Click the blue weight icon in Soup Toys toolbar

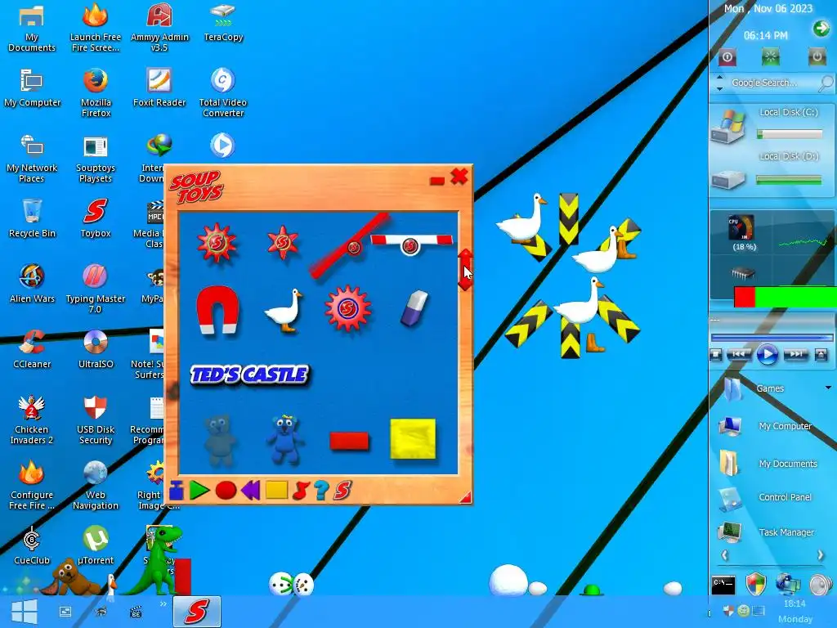(177, 491)
